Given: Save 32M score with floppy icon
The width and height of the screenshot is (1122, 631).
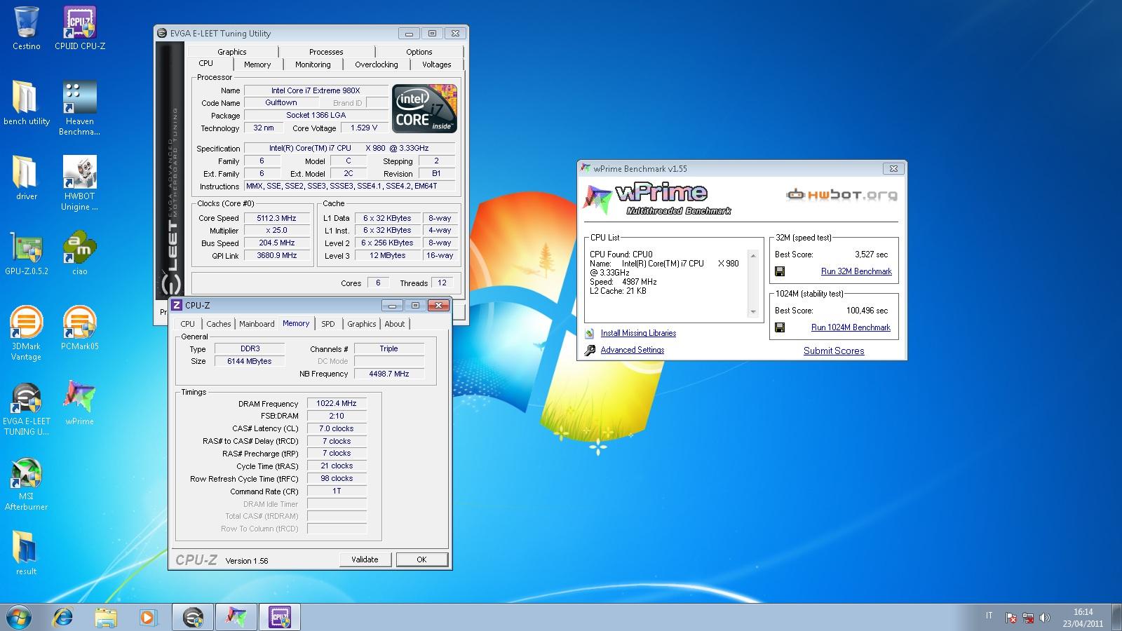Looking at the screenshot, I should [780, 271].
